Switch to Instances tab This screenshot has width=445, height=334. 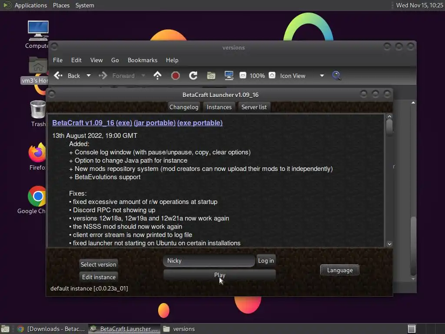pyautogui.click(x=219, y=107)
